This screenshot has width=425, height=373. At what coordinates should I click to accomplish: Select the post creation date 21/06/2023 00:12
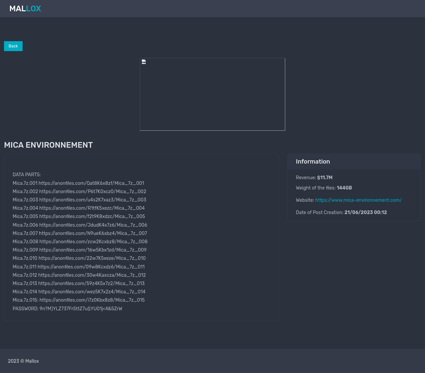click(366, 212)
